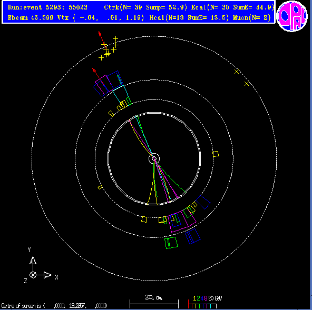Click the Centre of screen coordinates text
This screenshot has width=312, height=310.
pyautogui.click(x=54, y=306)
